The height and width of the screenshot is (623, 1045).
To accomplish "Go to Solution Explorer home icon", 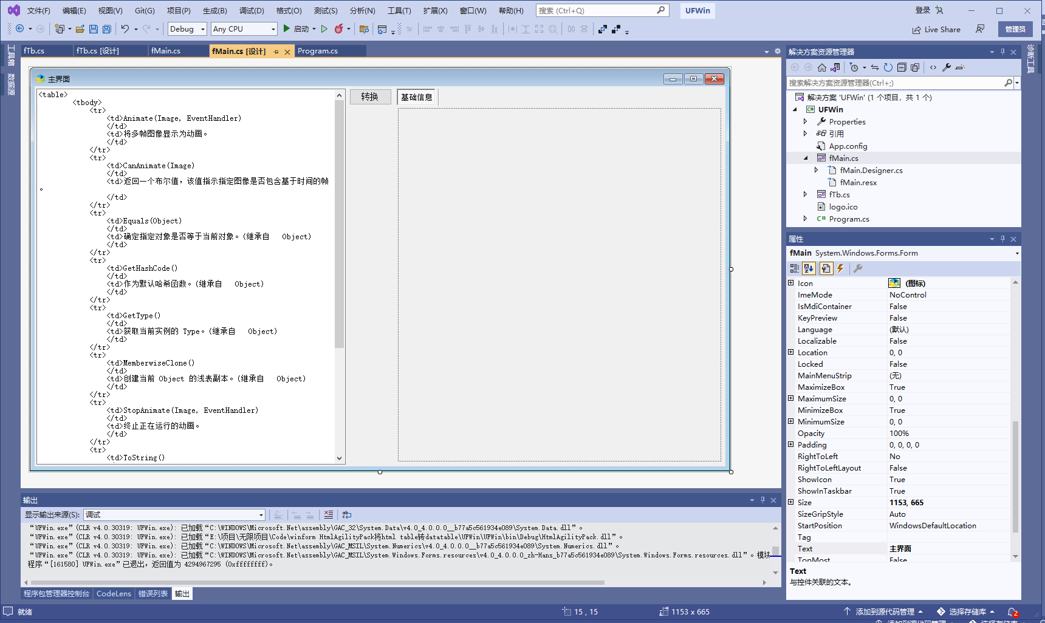I will [822, 67].
